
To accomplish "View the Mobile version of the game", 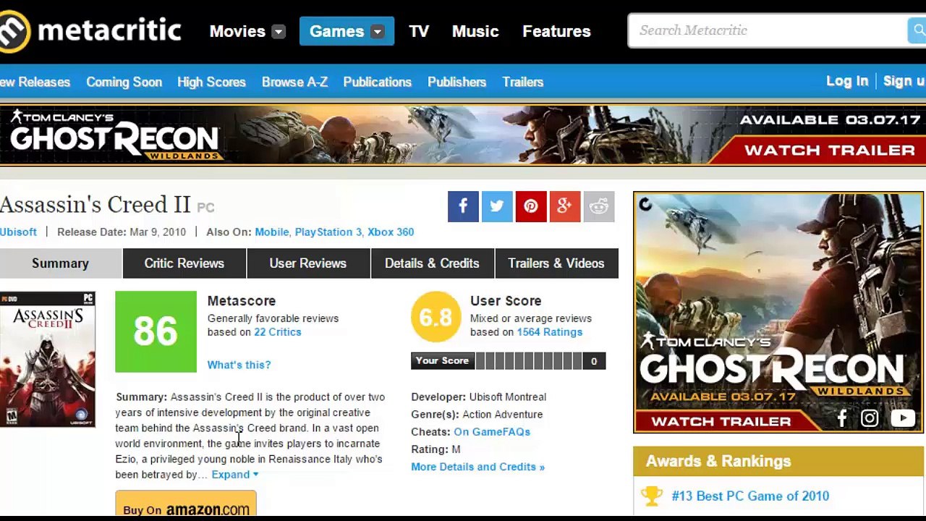I will tap(272, 232).
